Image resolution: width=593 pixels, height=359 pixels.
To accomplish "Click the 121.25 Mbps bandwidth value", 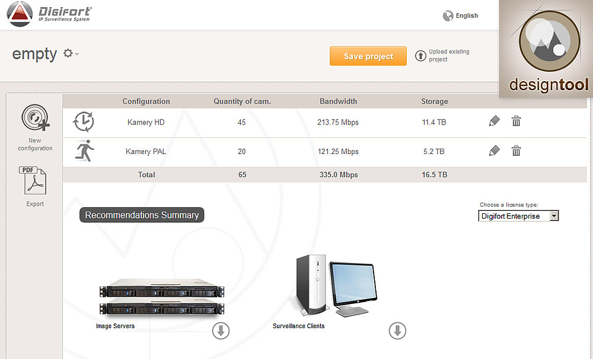I will point(338,152).
